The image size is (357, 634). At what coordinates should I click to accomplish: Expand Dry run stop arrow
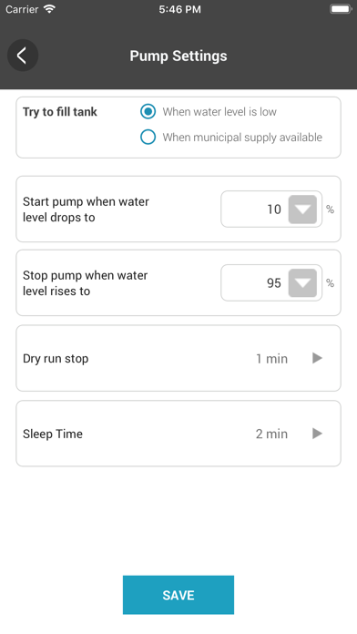317,358
